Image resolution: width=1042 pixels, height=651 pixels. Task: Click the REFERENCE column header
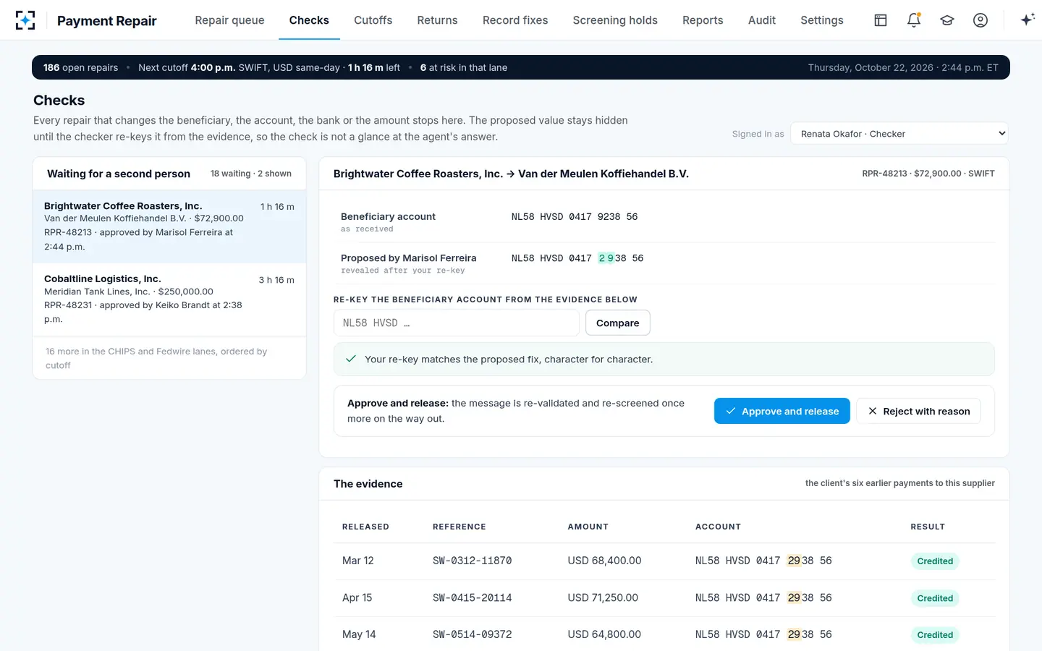click(x=459, y=527)
